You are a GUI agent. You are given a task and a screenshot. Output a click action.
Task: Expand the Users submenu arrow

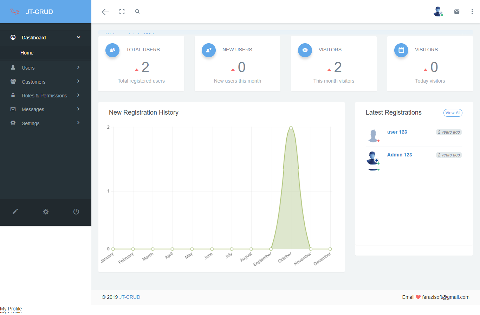point(78,67)
